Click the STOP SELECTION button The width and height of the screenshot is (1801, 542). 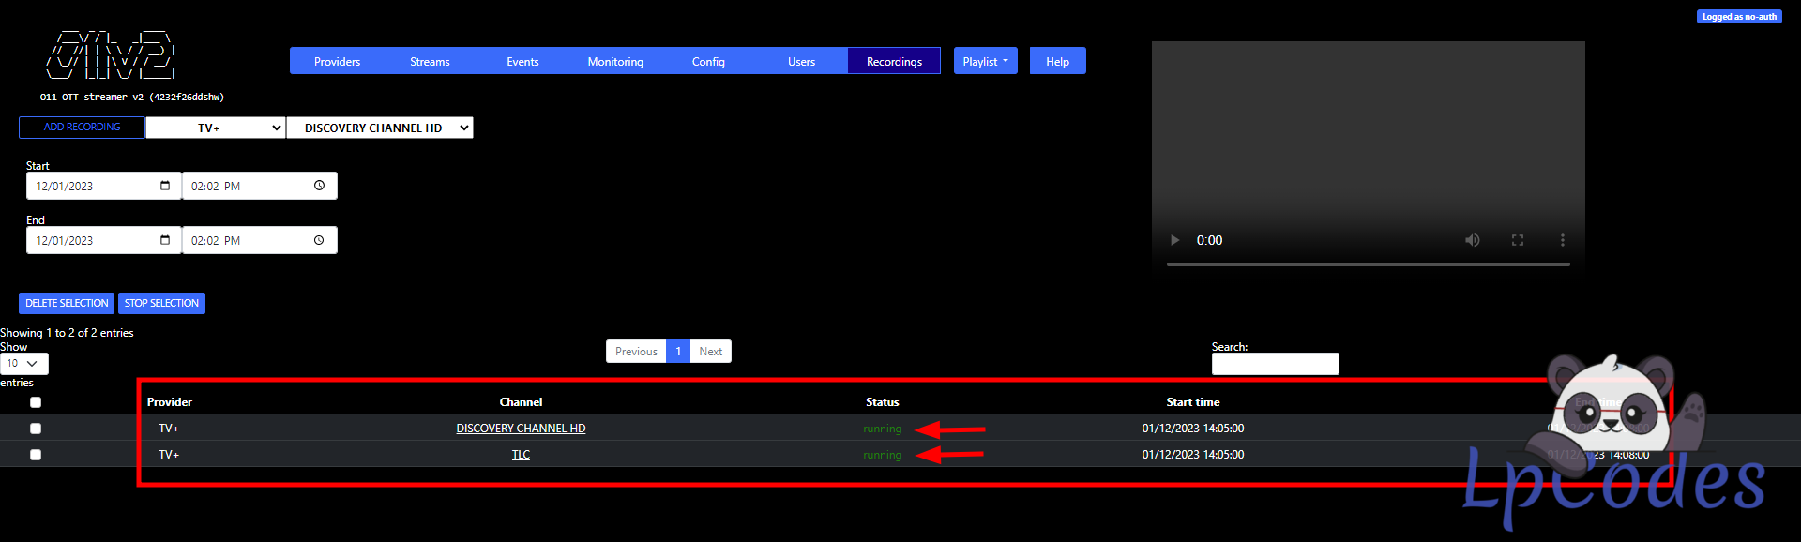pos(161,303)
